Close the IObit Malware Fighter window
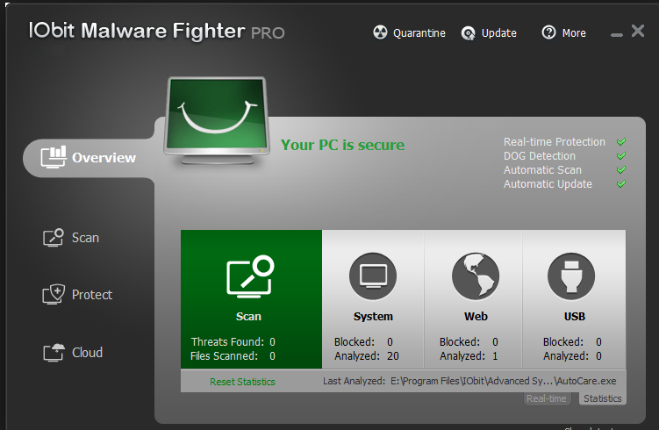 point(638,31)
